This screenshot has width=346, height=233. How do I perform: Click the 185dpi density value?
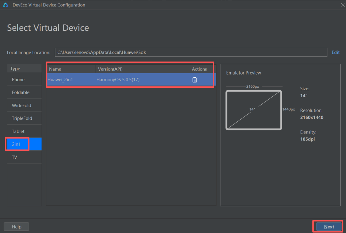[307, 139]
